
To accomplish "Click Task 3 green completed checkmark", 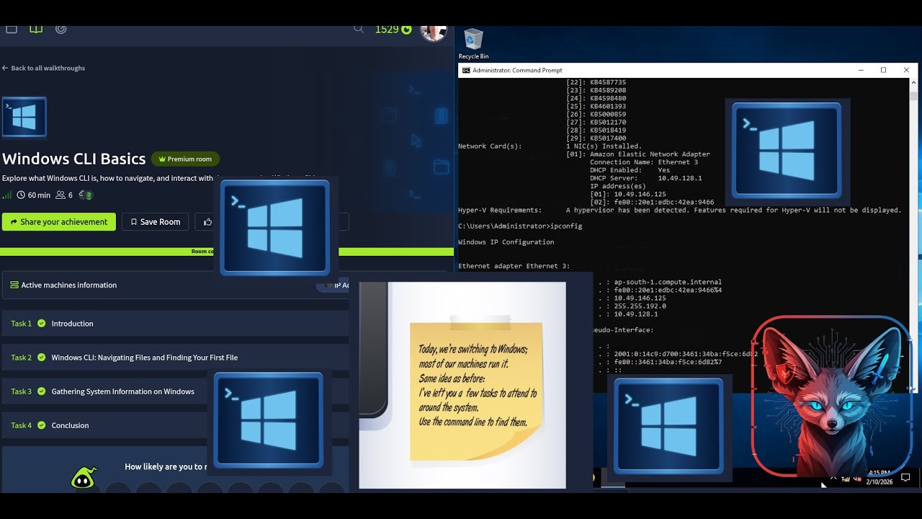I will tap(41, 391).
